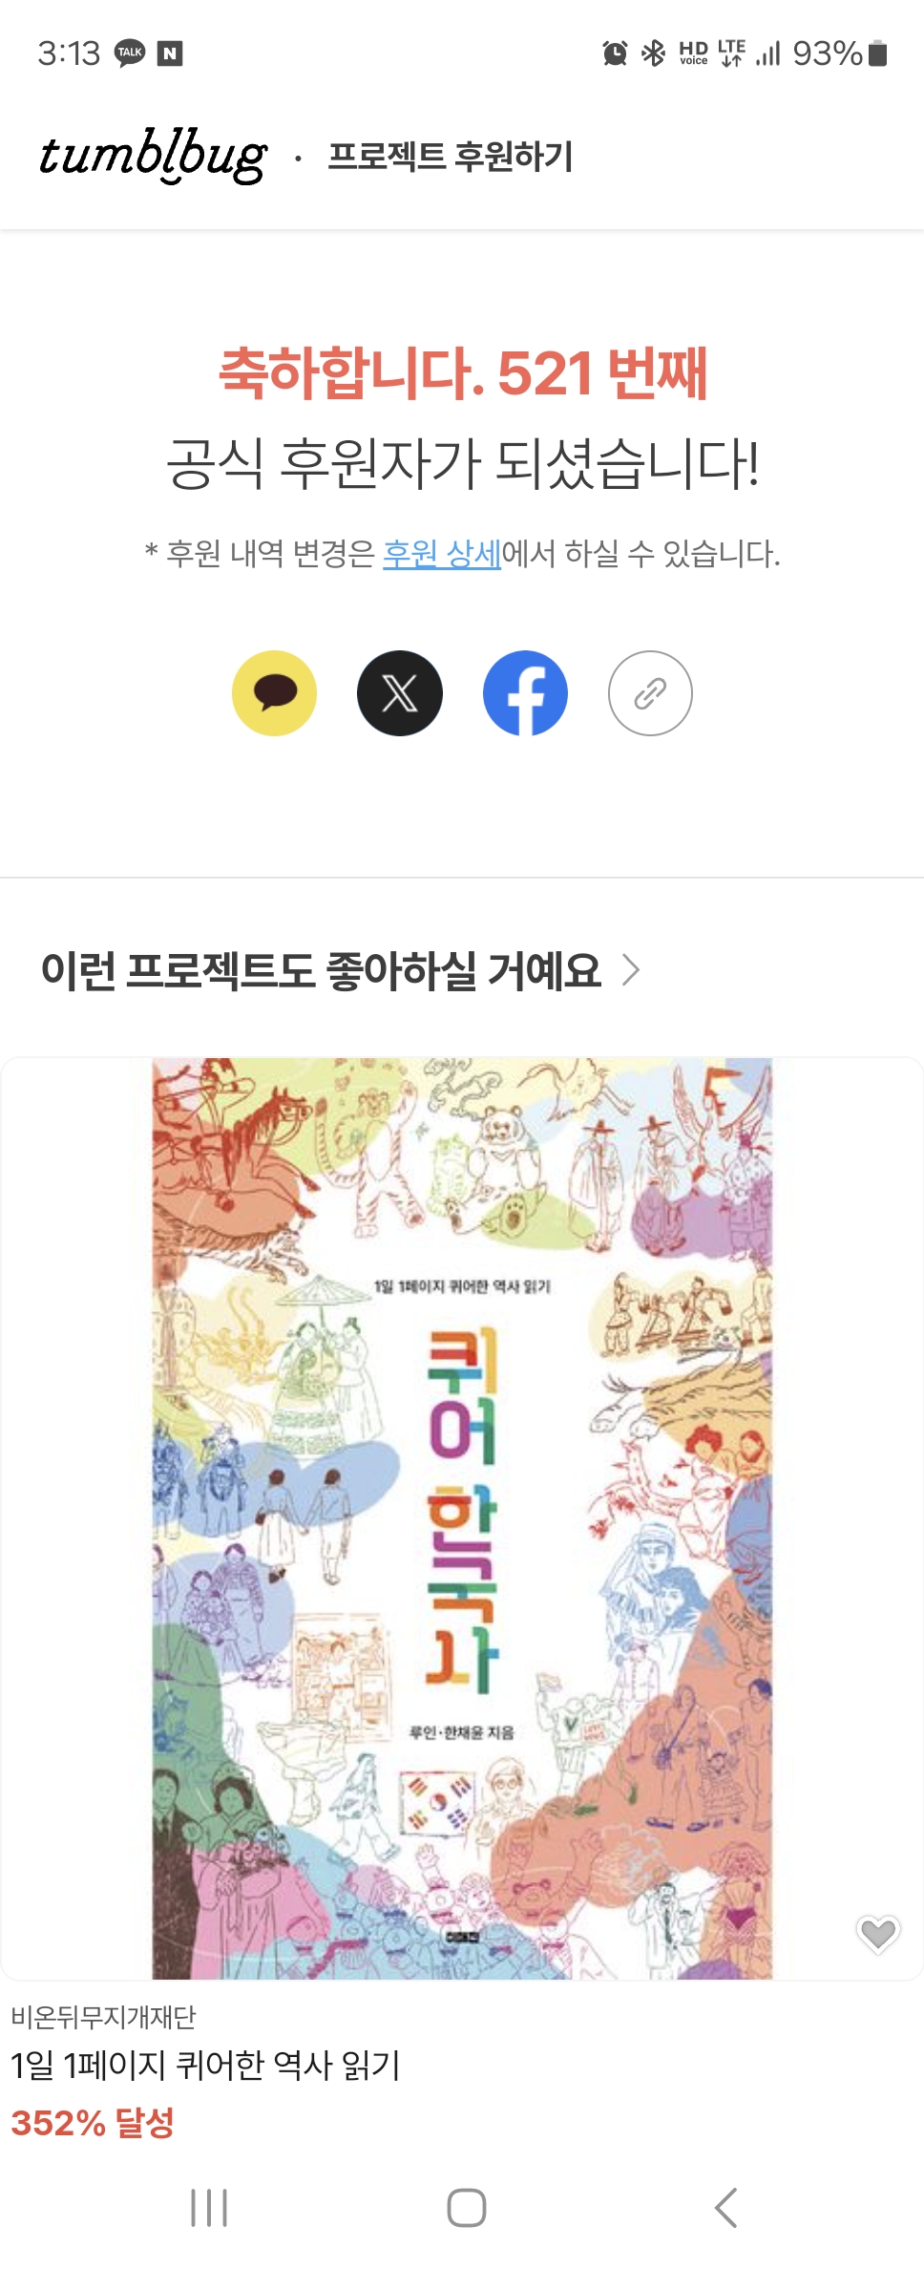This screenshot has width=924, height=2269.
Task: Tap the 352% 달성 funding indicator
Action: (93, 2122)
